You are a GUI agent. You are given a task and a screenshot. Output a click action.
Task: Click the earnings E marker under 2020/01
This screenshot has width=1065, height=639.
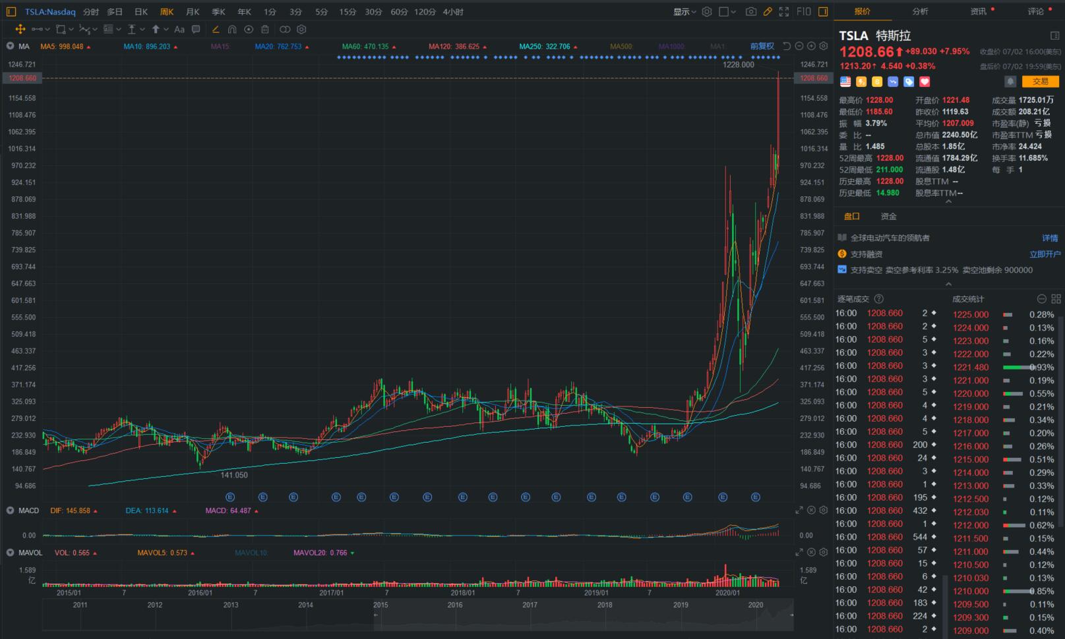tap(723, 497)
